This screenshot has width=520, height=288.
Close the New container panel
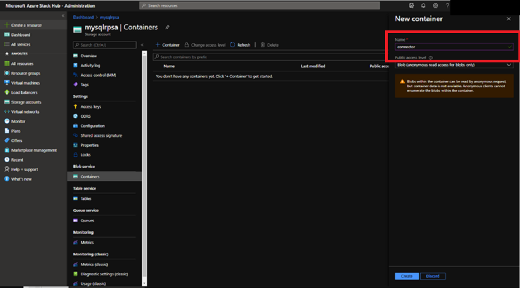click(509, 19)
